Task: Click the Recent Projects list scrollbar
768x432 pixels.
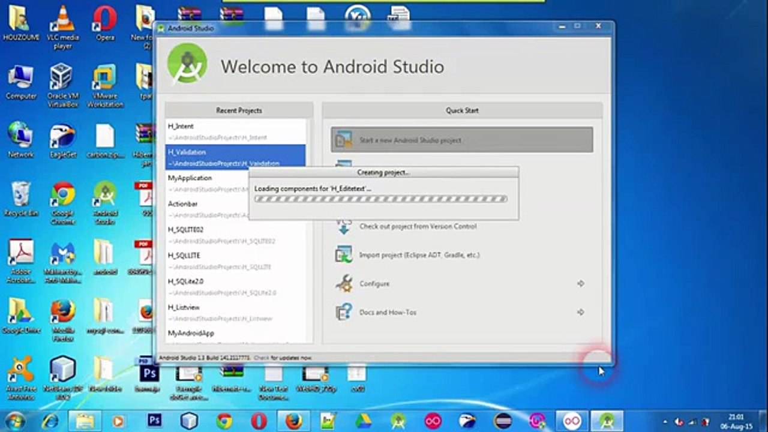Action: pos(309,231)
